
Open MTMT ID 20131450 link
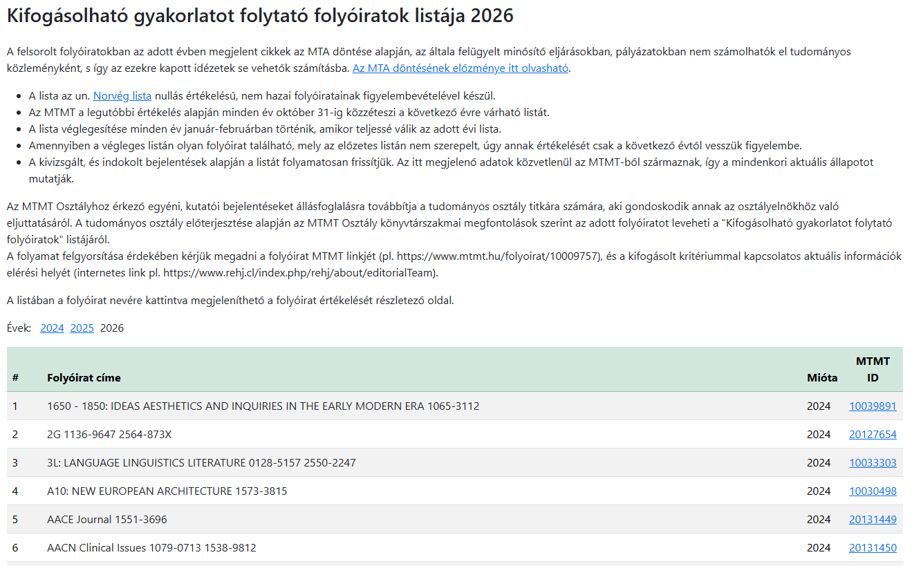tap(873, 547)
